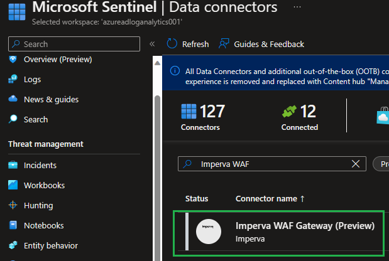Click the Threat management section heading
Image resolution: width=389 pixels, height=261 pixels.
(x=46, y=144)
